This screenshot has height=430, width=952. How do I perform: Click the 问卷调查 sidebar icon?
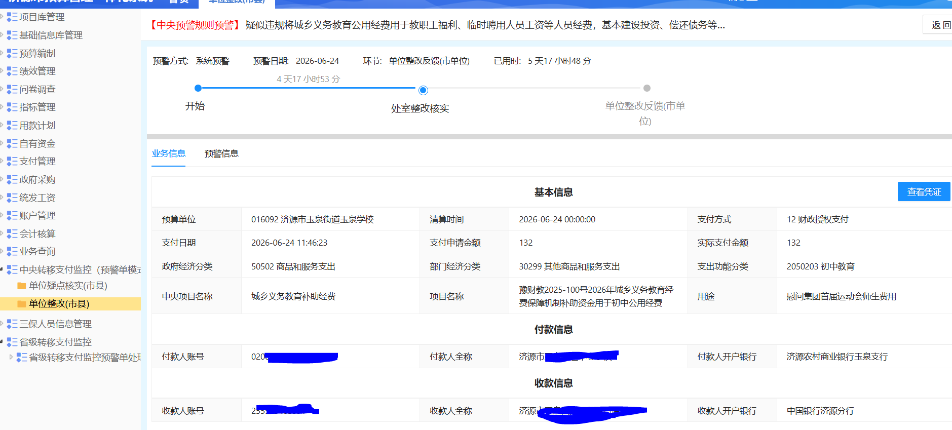pyautogui.click(x=12, y=90)
